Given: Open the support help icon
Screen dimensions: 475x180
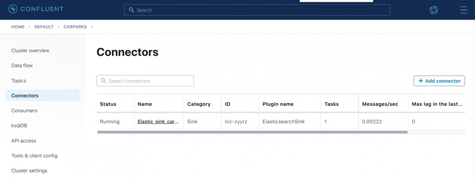Looking at the screenshot, I should 434,10.
